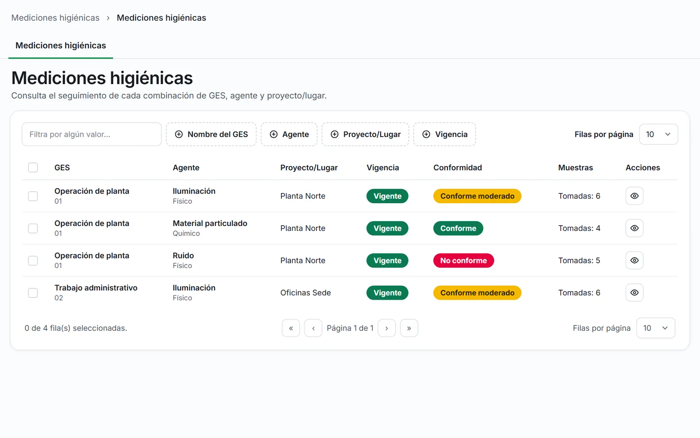Open eye icon for Ruido row
Screen dimensions: 700x438
click(x=634, y=261)
